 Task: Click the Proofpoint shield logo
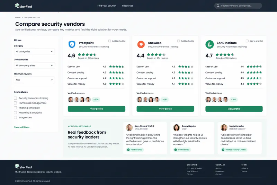[x=72, y=44]
